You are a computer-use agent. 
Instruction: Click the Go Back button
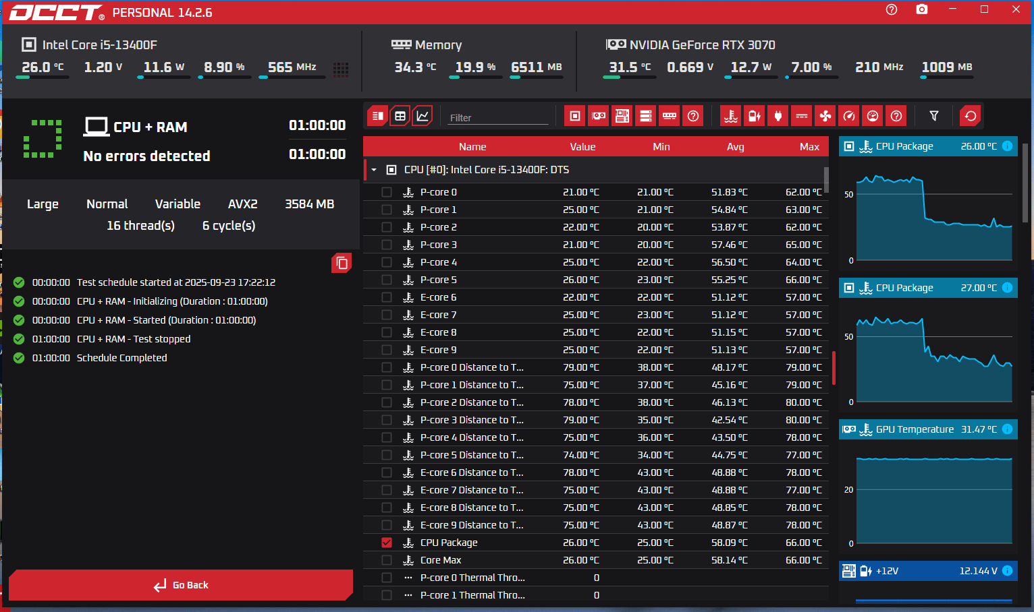[x=181, y=585]
